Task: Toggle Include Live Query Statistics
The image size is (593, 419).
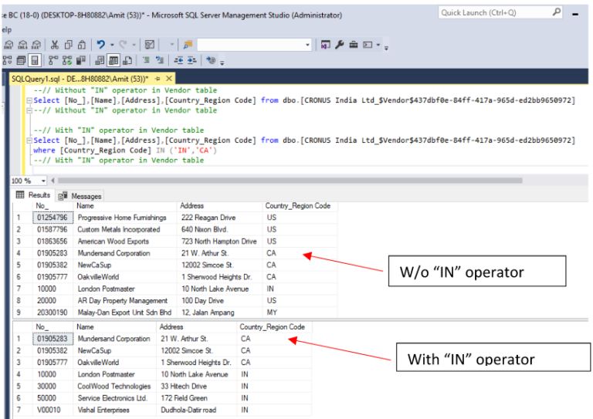Action: pos(67,60)
